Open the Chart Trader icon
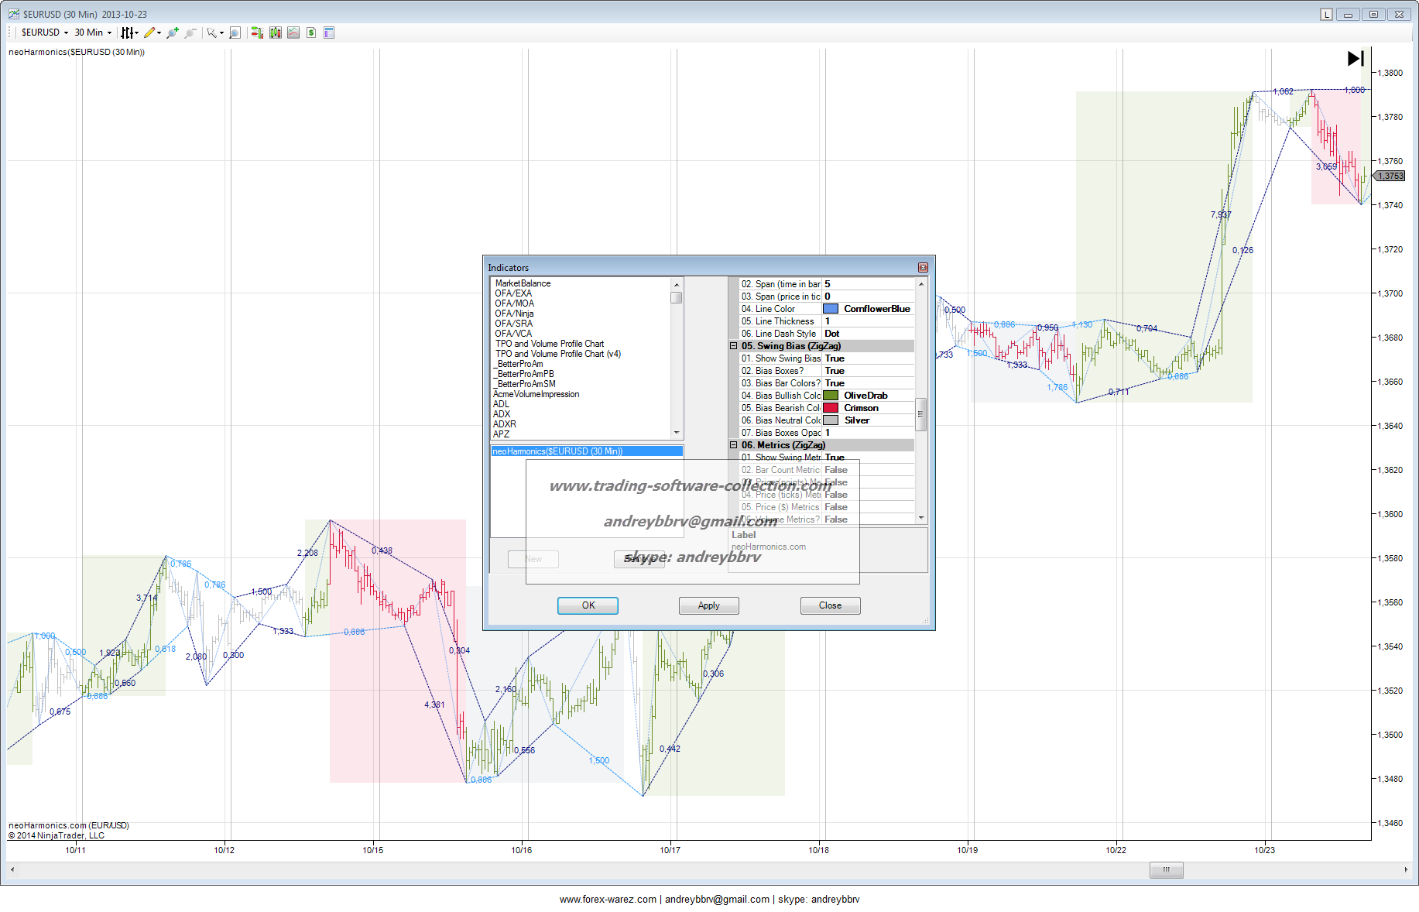 pos(256,33)
